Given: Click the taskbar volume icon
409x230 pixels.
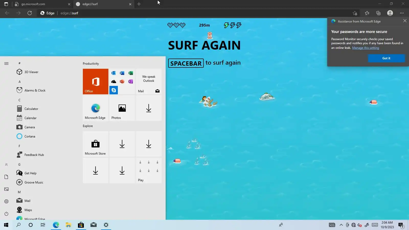Looking at the screenshot, I should click(360, 225).
